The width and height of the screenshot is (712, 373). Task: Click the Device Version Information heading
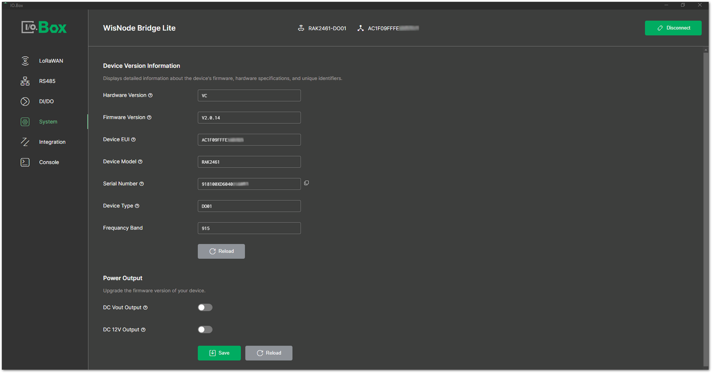pos(141,66)
